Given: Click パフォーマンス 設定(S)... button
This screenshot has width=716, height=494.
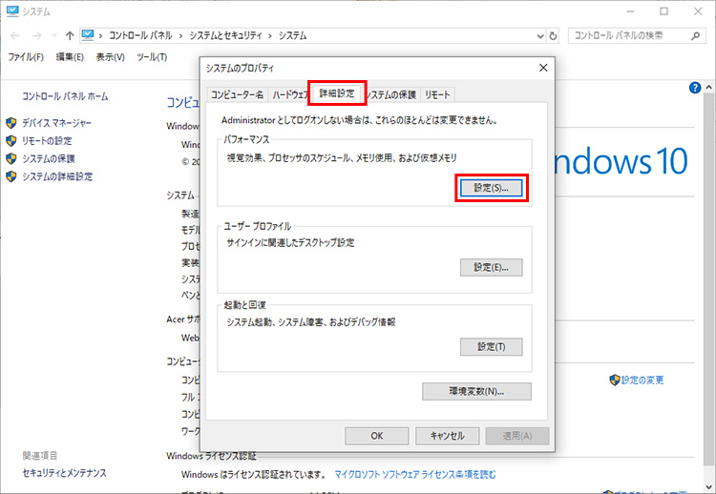Looking at the screenshot, I should click(x=491, y=188).
